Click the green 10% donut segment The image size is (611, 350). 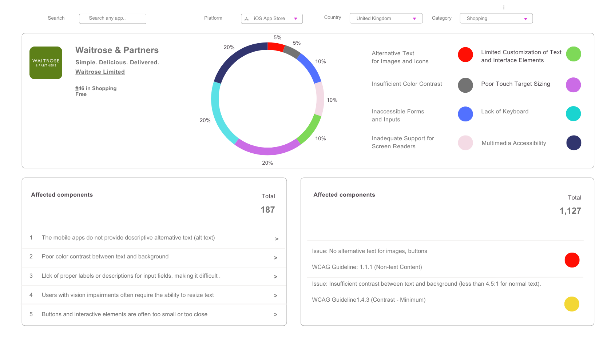pyautogui.click(x=310, y=131)
